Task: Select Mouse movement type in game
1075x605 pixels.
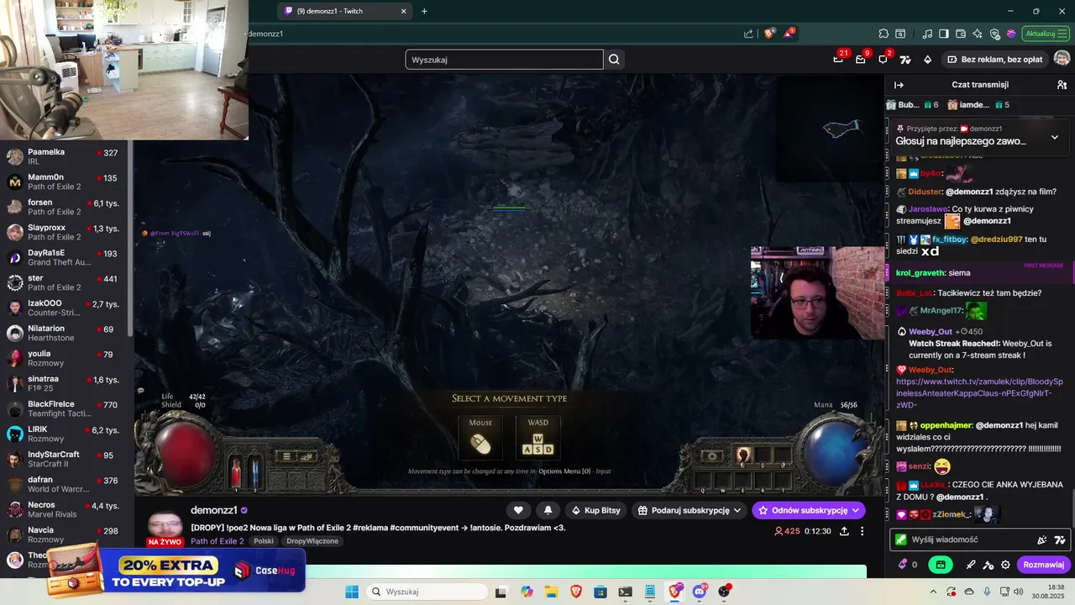Action: pyautogui.click(x=480, y=439)
